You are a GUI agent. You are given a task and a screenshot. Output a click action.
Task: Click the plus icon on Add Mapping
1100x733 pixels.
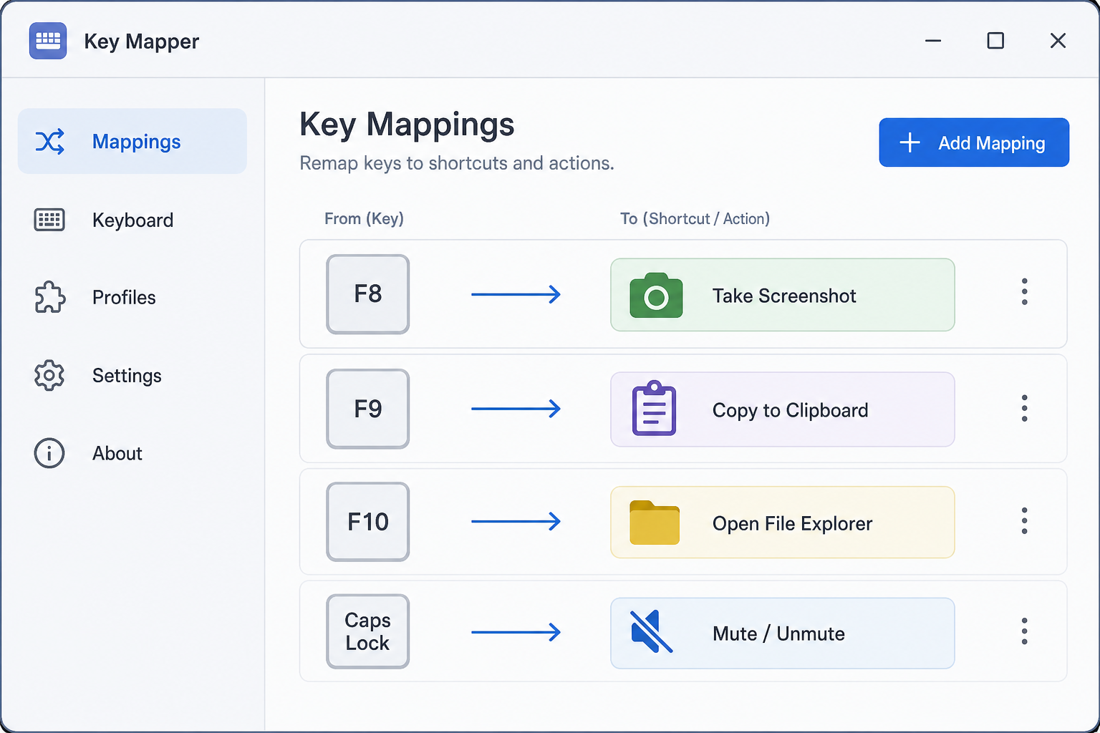(x=910, y=142)
